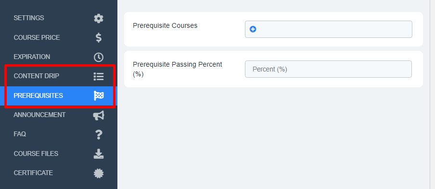Click the Expiration clock icon
The width and height of the screenshot is (435, 189).
pos(99,57)
